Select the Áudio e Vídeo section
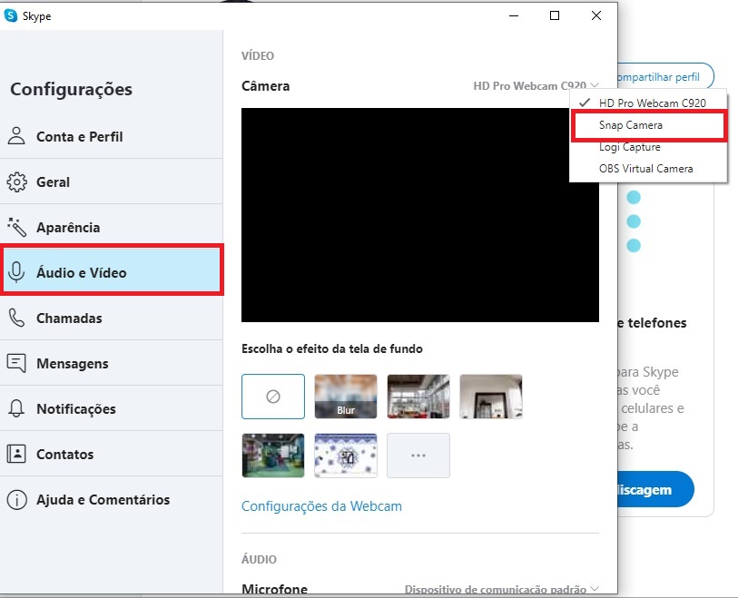Image resolution: width=738 pixels, height=598 pixels. click(112, 270)
